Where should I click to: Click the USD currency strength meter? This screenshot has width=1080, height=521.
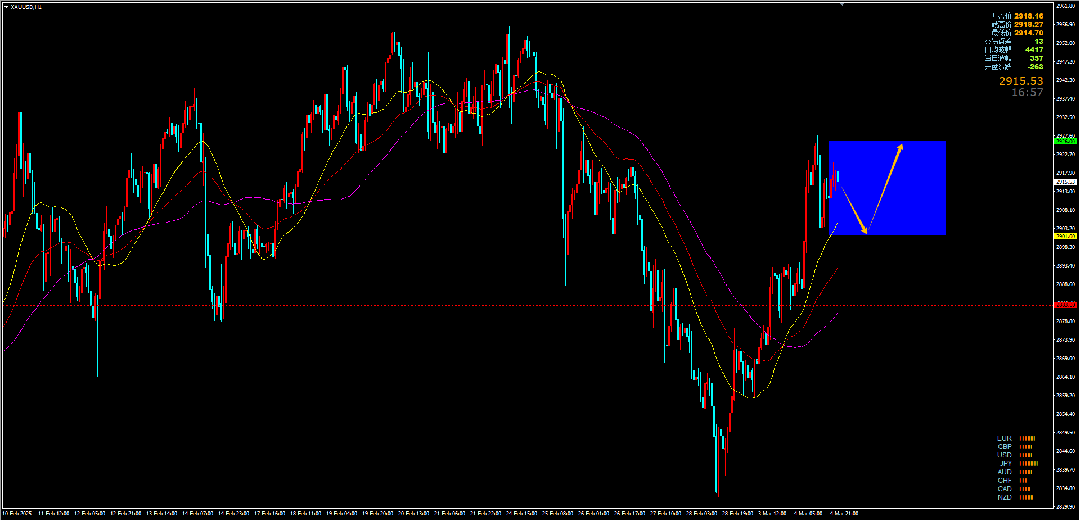tap(1026, 455)
